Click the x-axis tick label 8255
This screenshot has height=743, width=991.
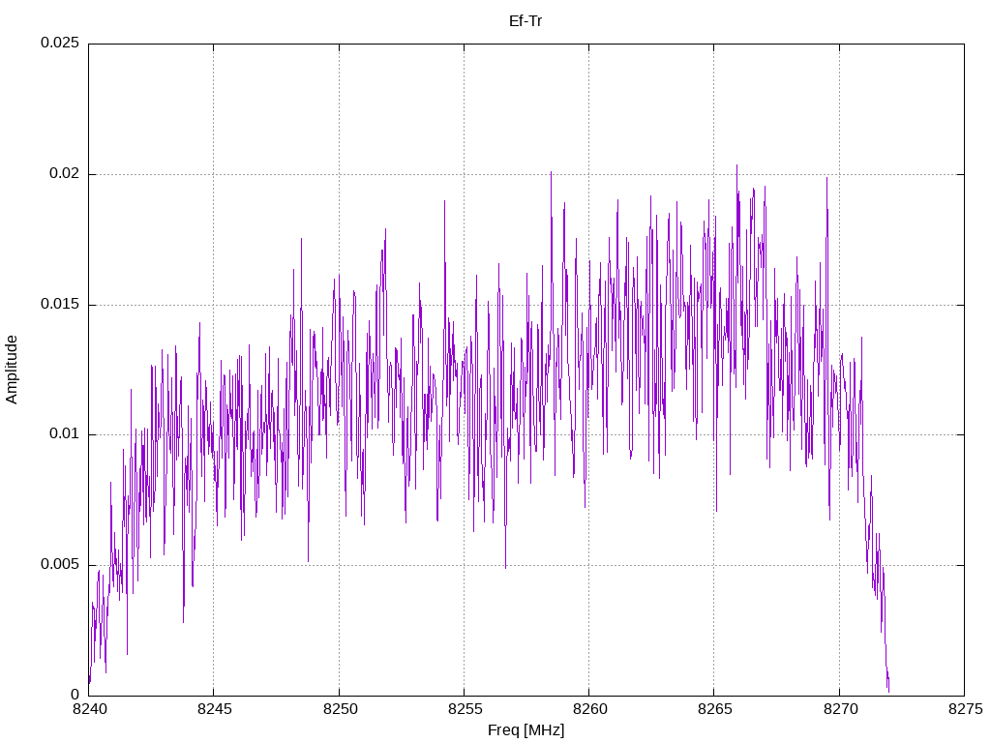(465, 709)
